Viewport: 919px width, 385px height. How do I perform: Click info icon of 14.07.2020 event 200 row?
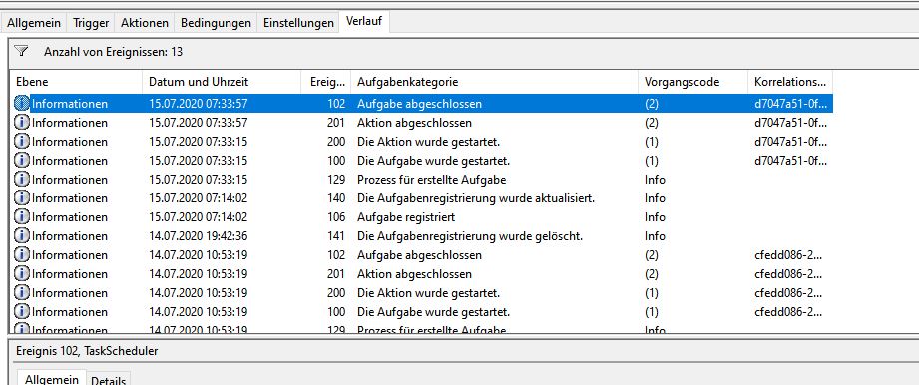[22, 292]
